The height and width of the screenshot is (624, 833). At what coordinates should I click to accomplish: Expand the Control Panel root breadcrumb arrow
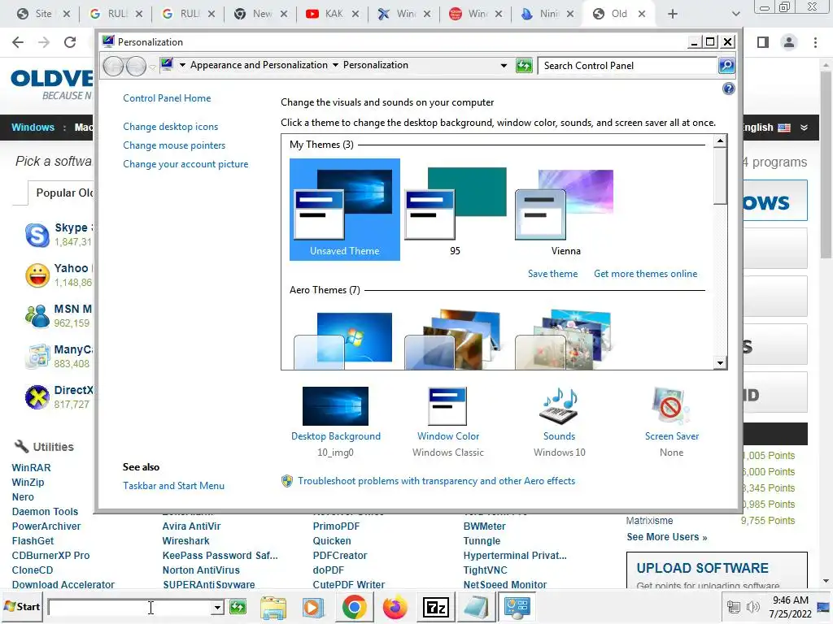(x=182, y=65)
